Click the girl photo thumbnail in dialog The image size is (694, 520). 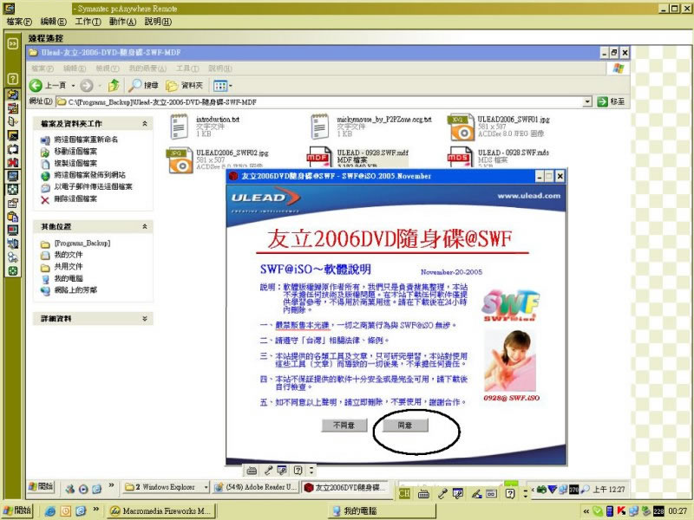click(x=510, y=361)
